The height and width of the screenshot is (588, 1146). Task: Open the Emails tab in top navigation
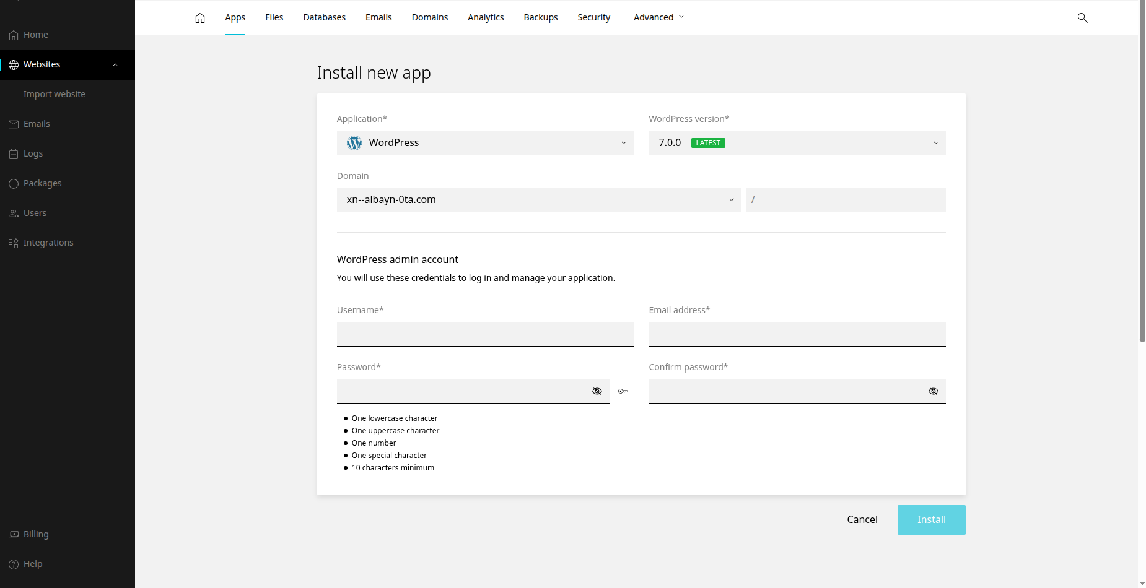pyautogui.click(x=378, y=17)
